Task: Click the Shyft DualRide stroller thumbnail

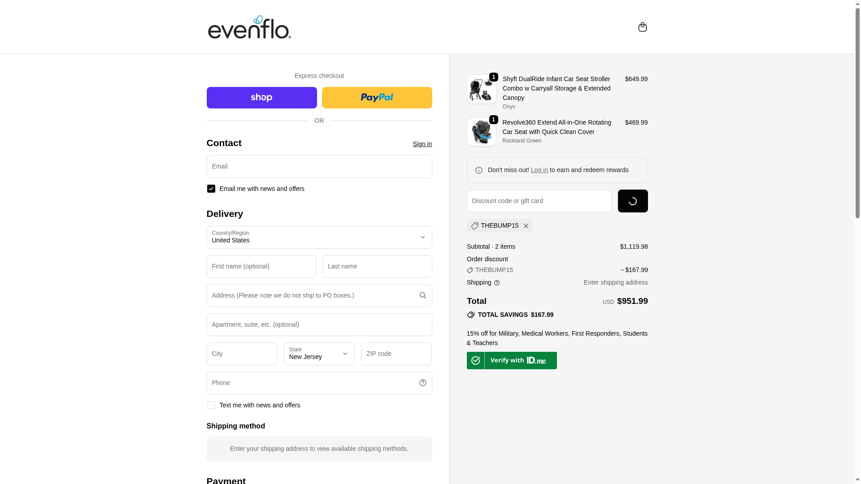Action: tap(481, 89)
